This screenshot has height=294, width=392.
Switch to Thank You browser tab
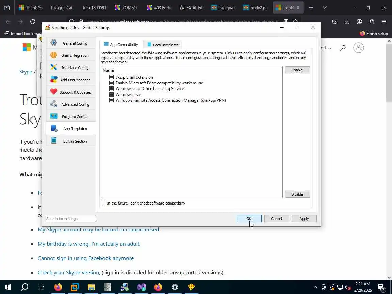click(x=31, y=8)
